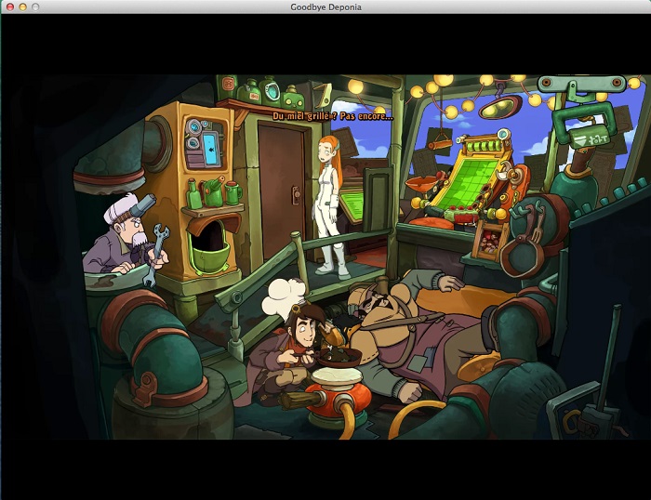
Task: Click the brown wooden door
Action: click(281, 191)
